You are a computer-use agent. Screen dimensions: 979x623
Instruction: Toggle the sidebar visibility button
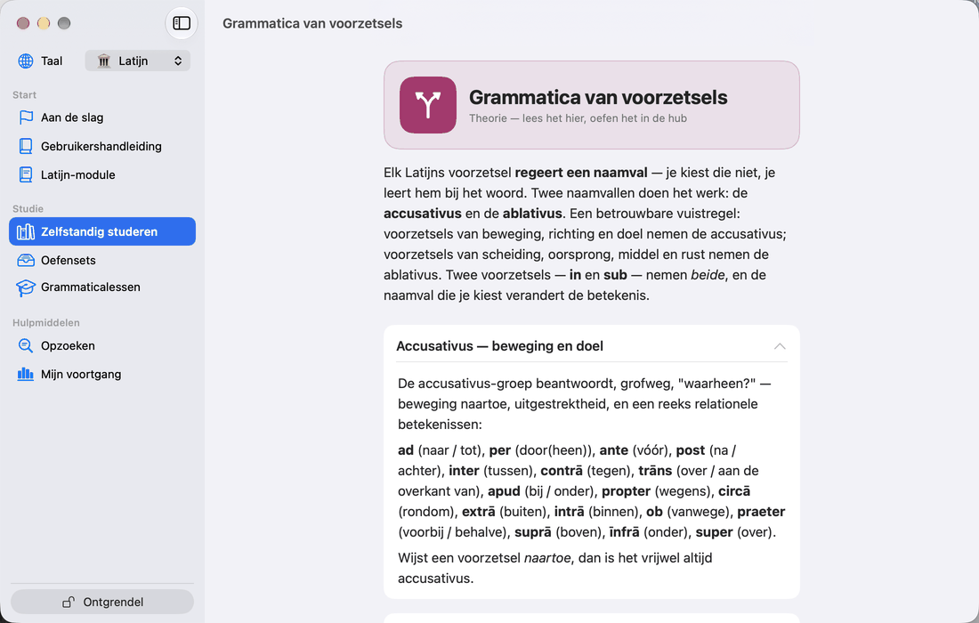[181, 23]
